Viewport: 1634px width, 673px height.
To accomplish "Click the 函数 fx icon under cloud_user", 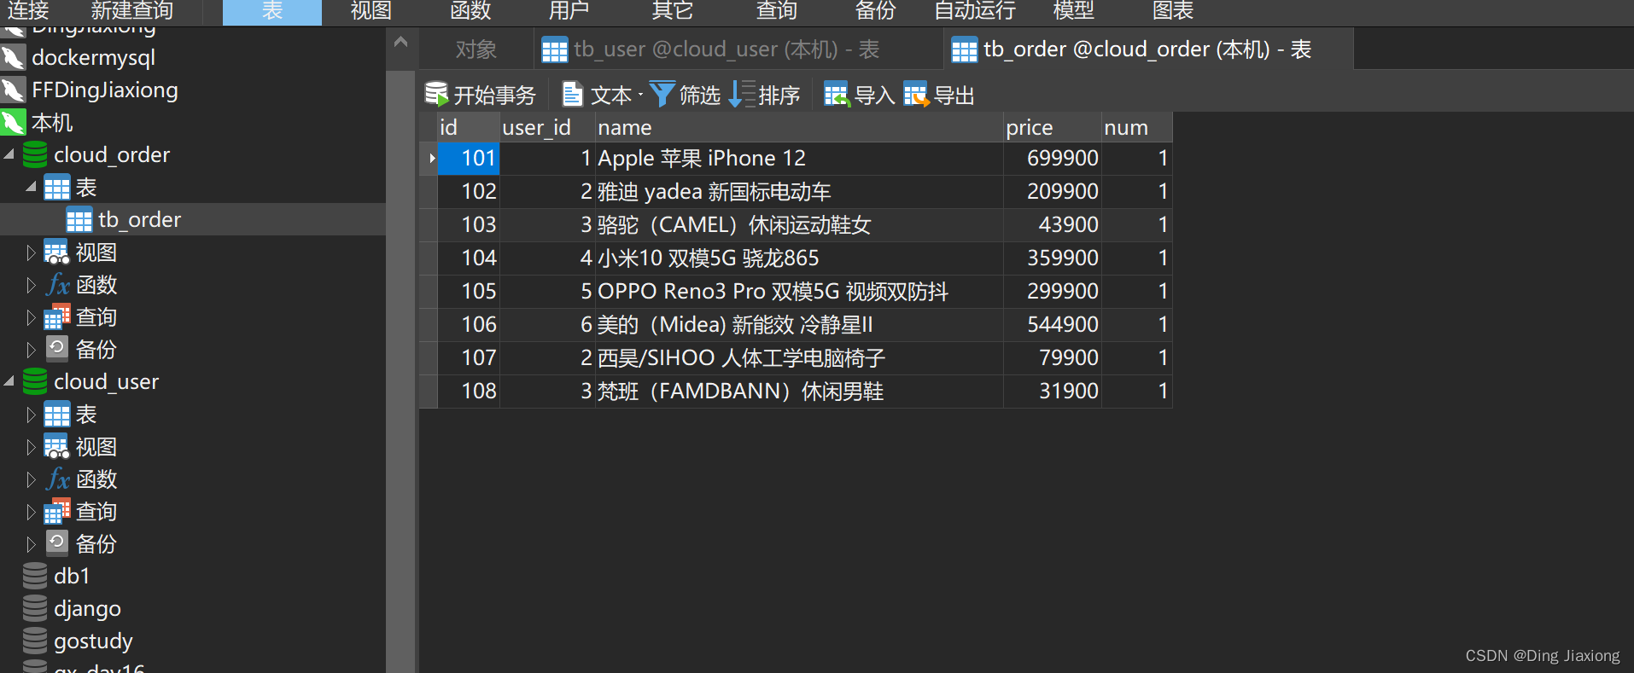I will pos(58,479).
